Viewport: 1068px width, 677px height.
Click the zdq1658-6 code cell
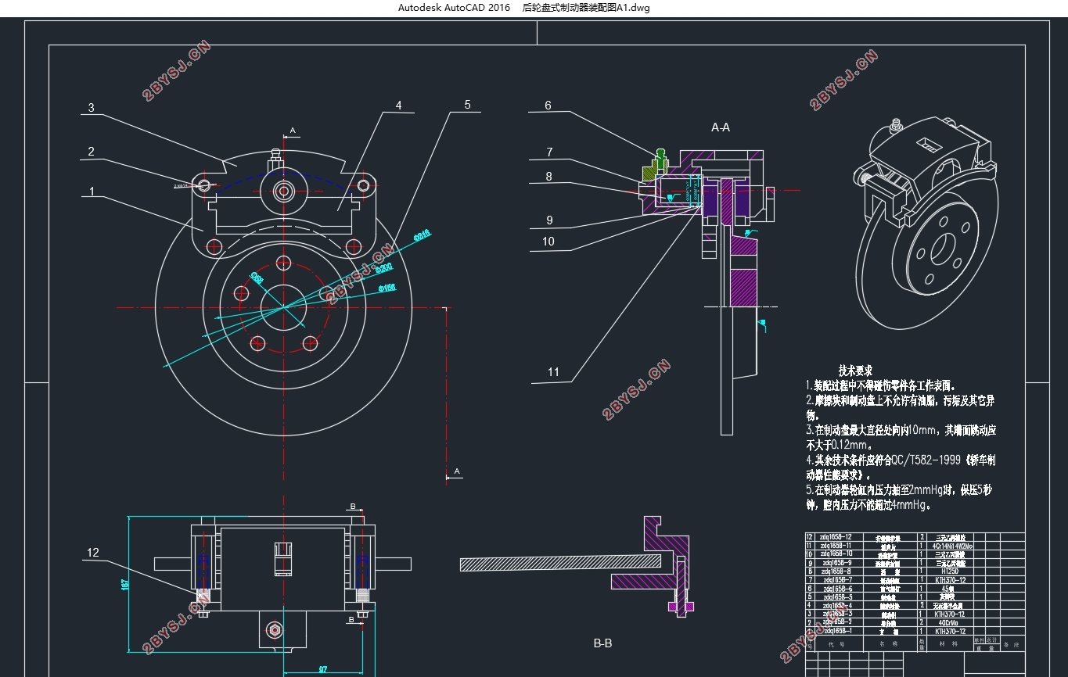[840, 589]
